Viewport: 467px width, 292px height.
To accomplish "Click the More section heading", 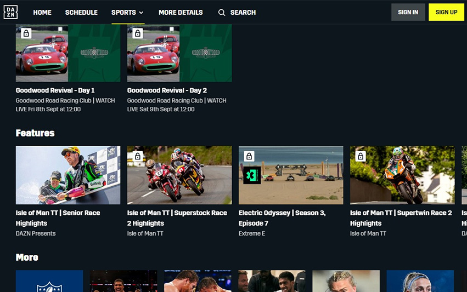I will point(27,257).
